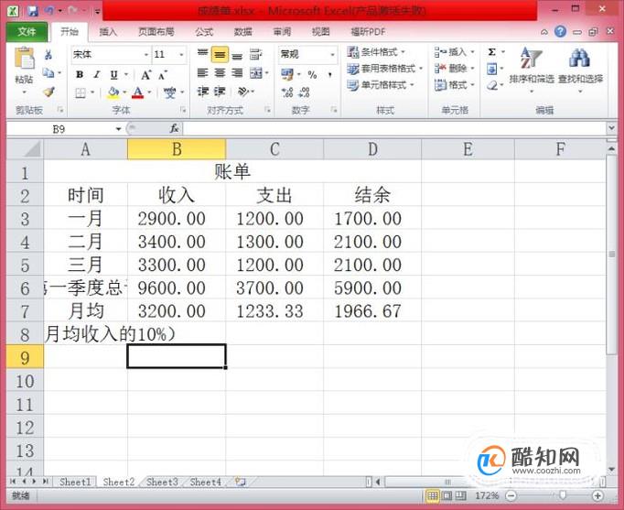Image resolution: width=624 pixels, height=510 pixels.
Task: Click merge and center icon
Action: pyautogui.click(x=256, y=73)
